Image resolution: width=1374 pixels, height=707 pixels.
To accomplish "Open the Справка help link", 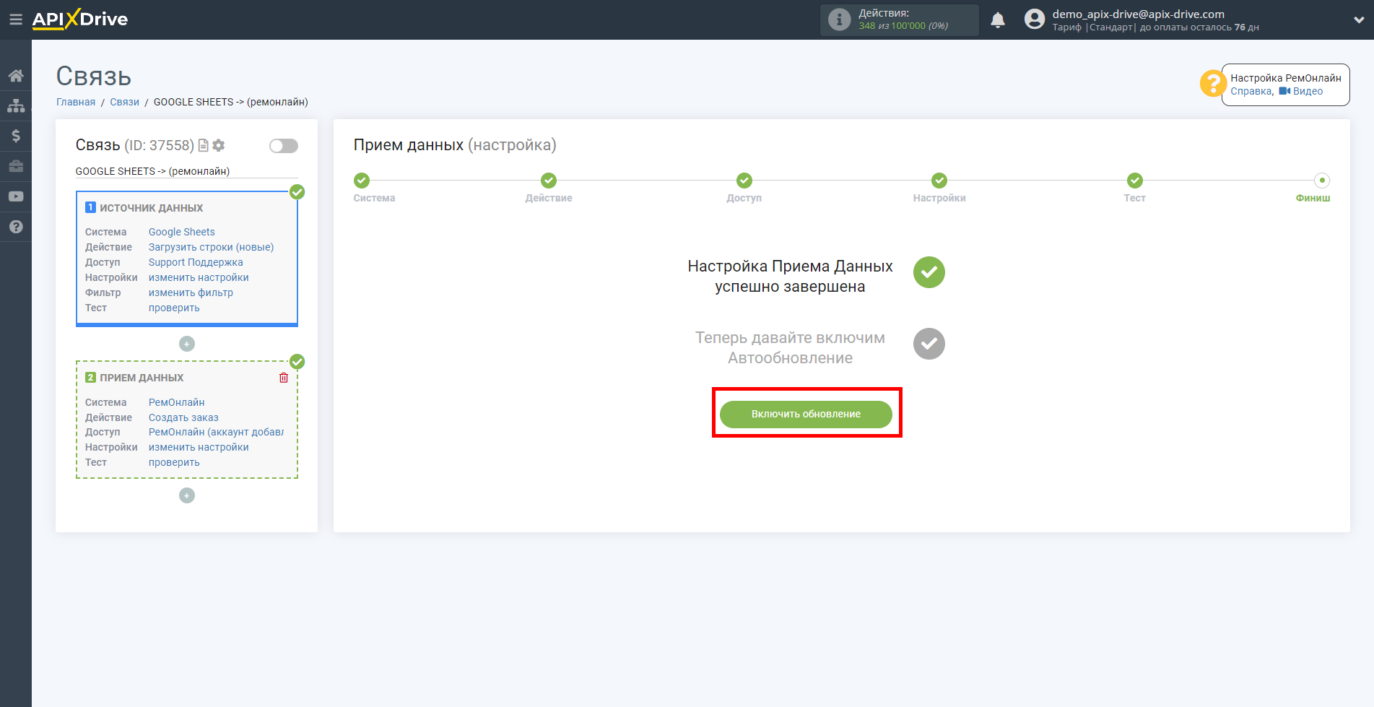I will coord(1251,91).
